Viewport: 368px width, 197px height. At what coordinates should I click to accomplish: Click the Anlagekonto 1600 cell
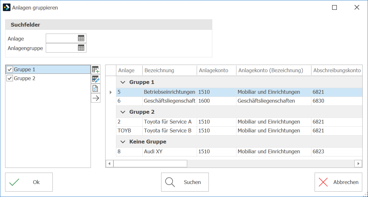(x=217, y=101)
